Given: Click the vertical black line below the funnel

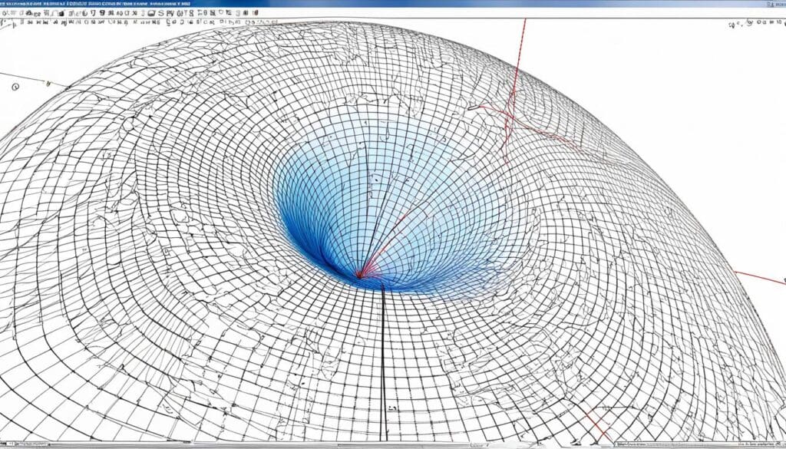Looking at the screenshot, I should [x=383, y=361].
